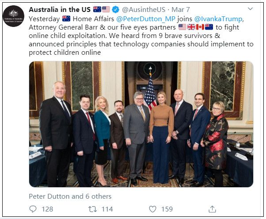The height and width of the screenshot is (219, 266).
Task: Open the @AusintheUS handle
Action: tap(144, 10)
